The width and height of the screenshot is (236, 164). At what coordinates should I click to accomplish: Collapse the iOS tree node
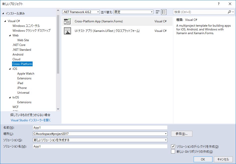(x=10, y=69)
